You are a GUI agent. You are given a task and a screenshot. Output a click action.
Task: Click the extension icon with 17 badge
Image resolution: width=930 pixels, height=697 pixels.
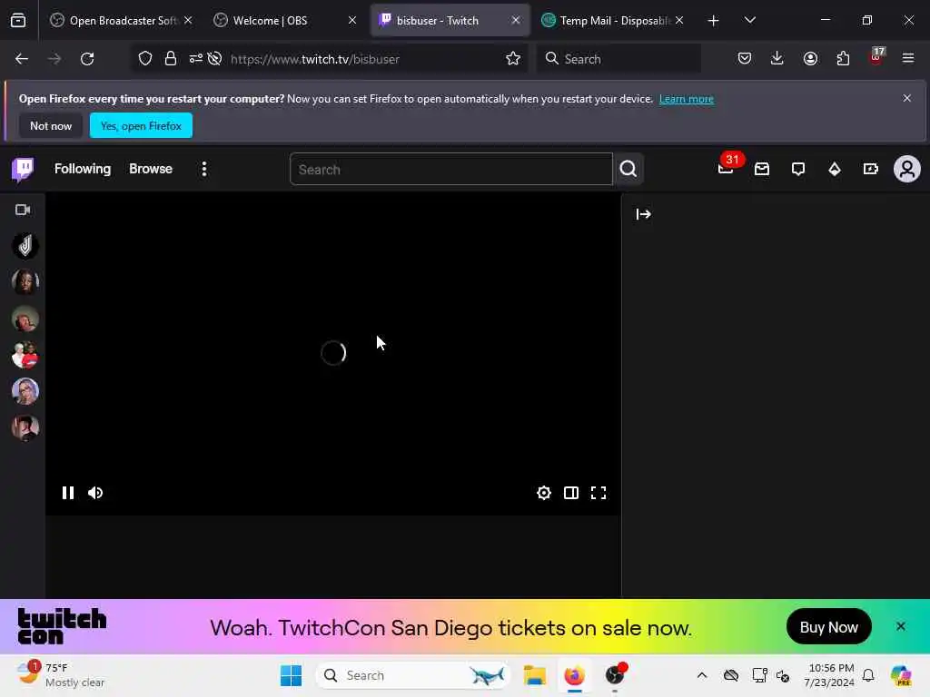coord(876,57)
